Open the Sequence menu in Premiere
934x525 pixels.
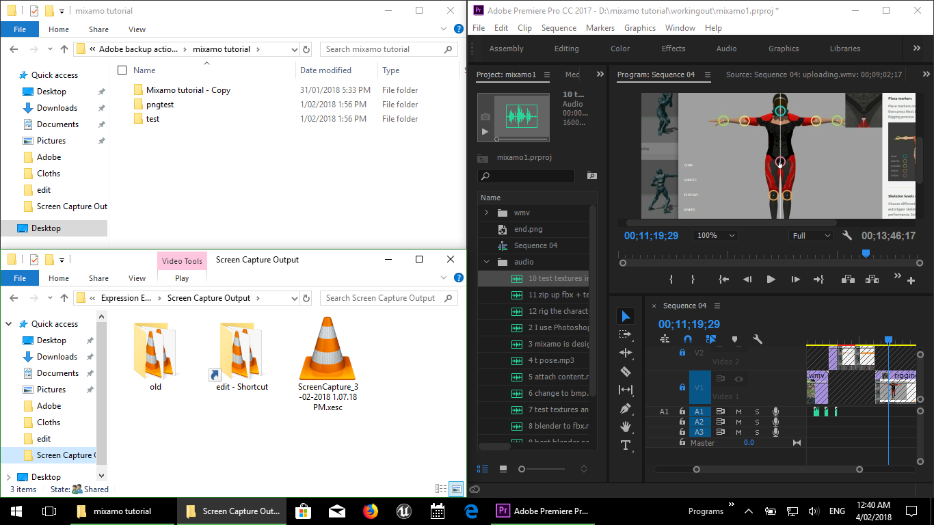(x=559, y=28)
